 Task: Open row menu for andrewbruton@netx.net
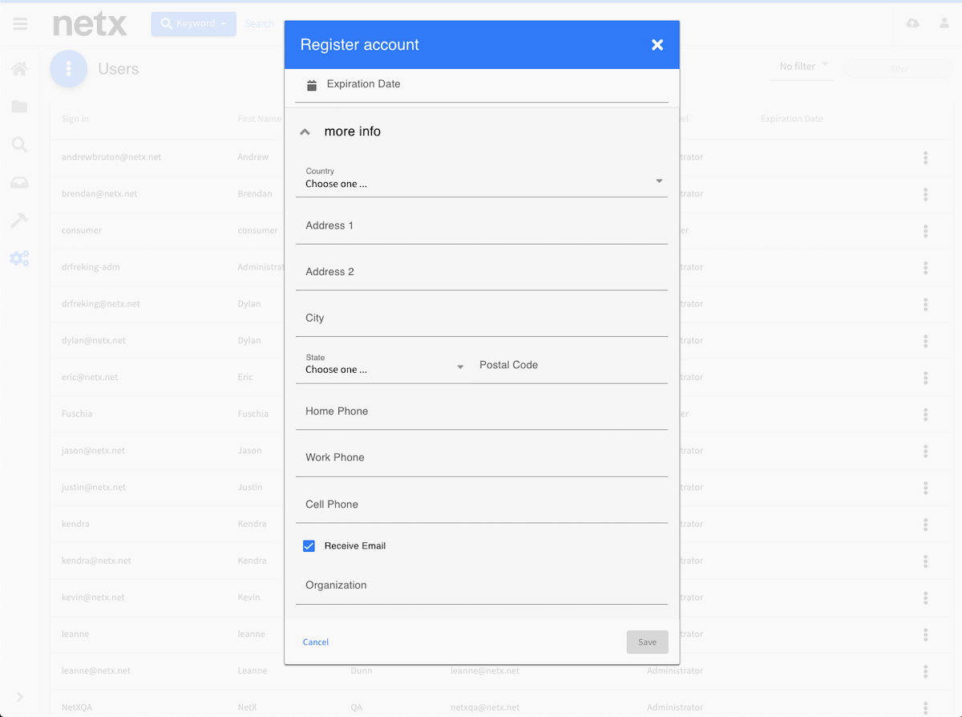pos(925,157)
